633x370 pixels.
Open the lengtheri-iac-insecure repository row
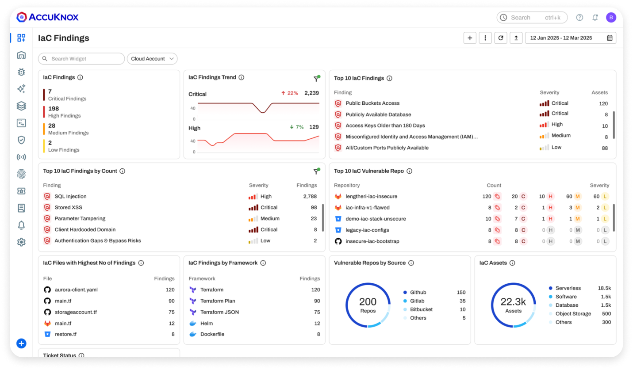[x=371, y=197]
